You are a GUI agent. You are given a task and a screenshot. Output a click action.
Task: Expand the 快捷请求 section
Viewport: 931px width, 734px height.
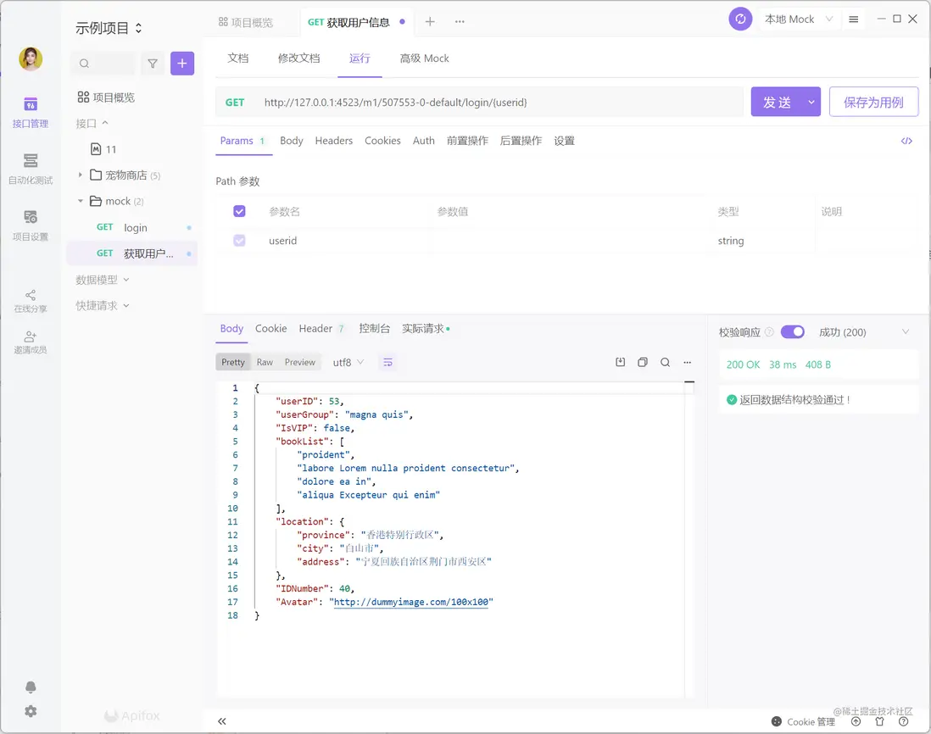click(x=102, y=306)
